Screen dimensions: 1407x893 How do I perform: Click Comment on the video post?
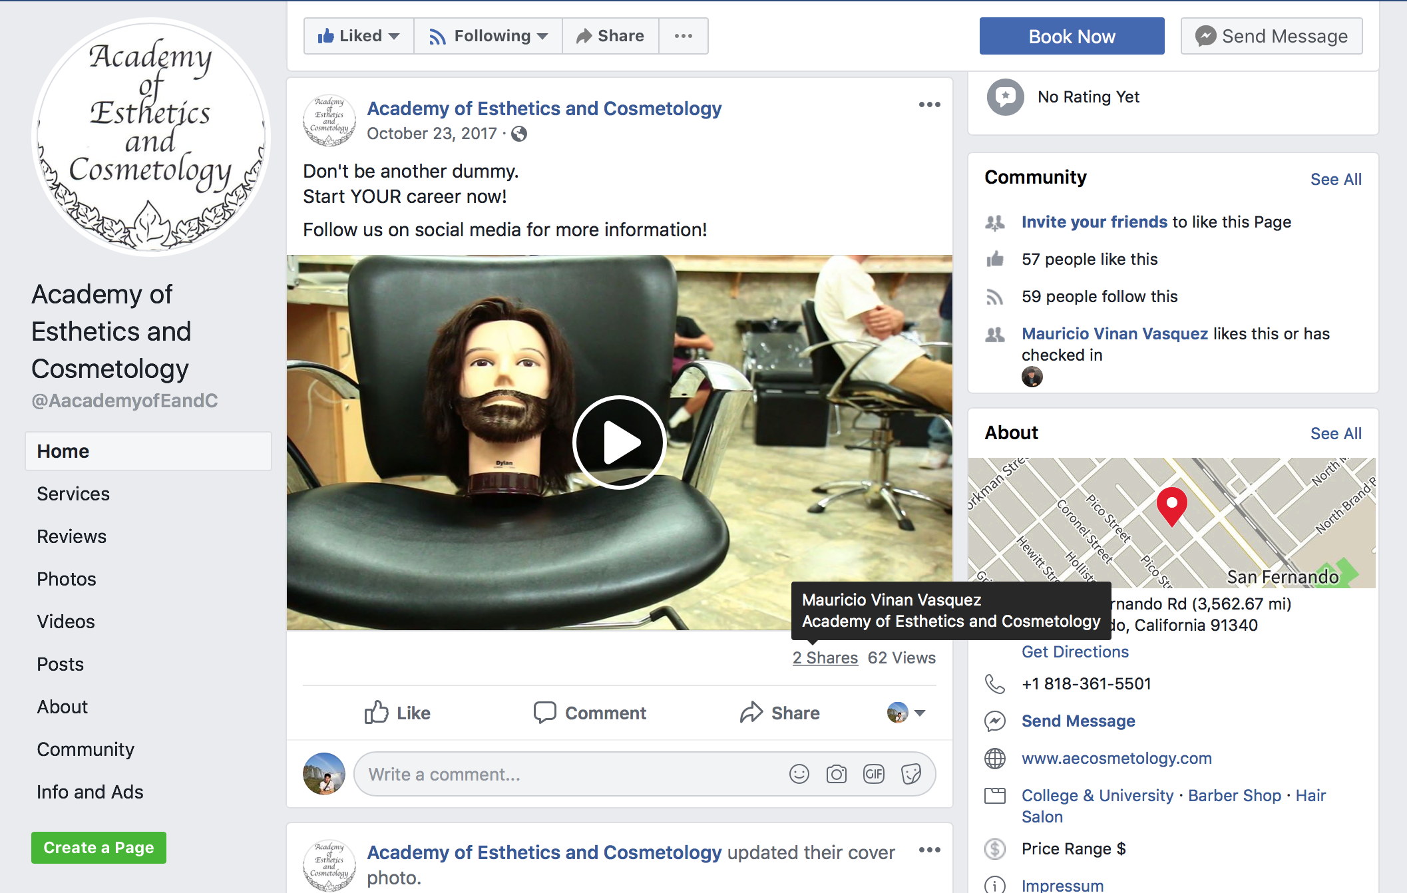590,713
